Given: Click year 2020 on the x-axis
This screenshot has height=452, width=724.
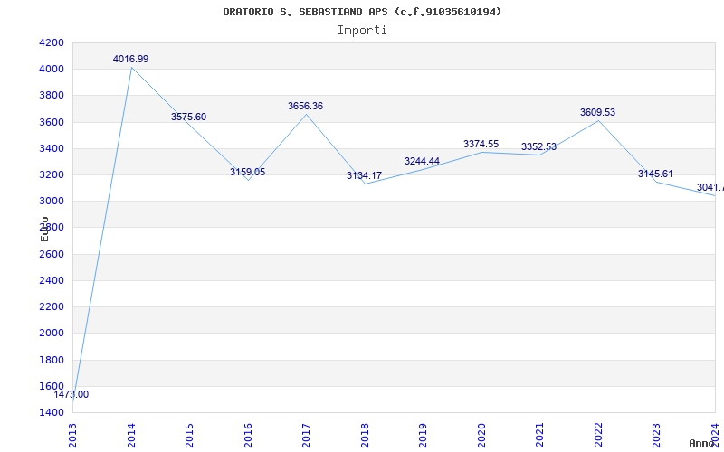Looking at the screenshot, I should (481, 436).
